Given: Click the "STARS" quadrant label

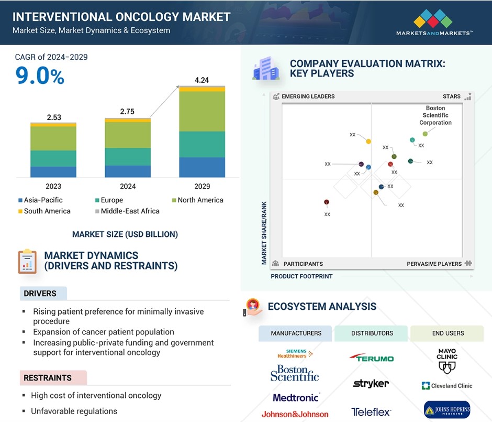Looking at the screenshot, I should point(452,96).
